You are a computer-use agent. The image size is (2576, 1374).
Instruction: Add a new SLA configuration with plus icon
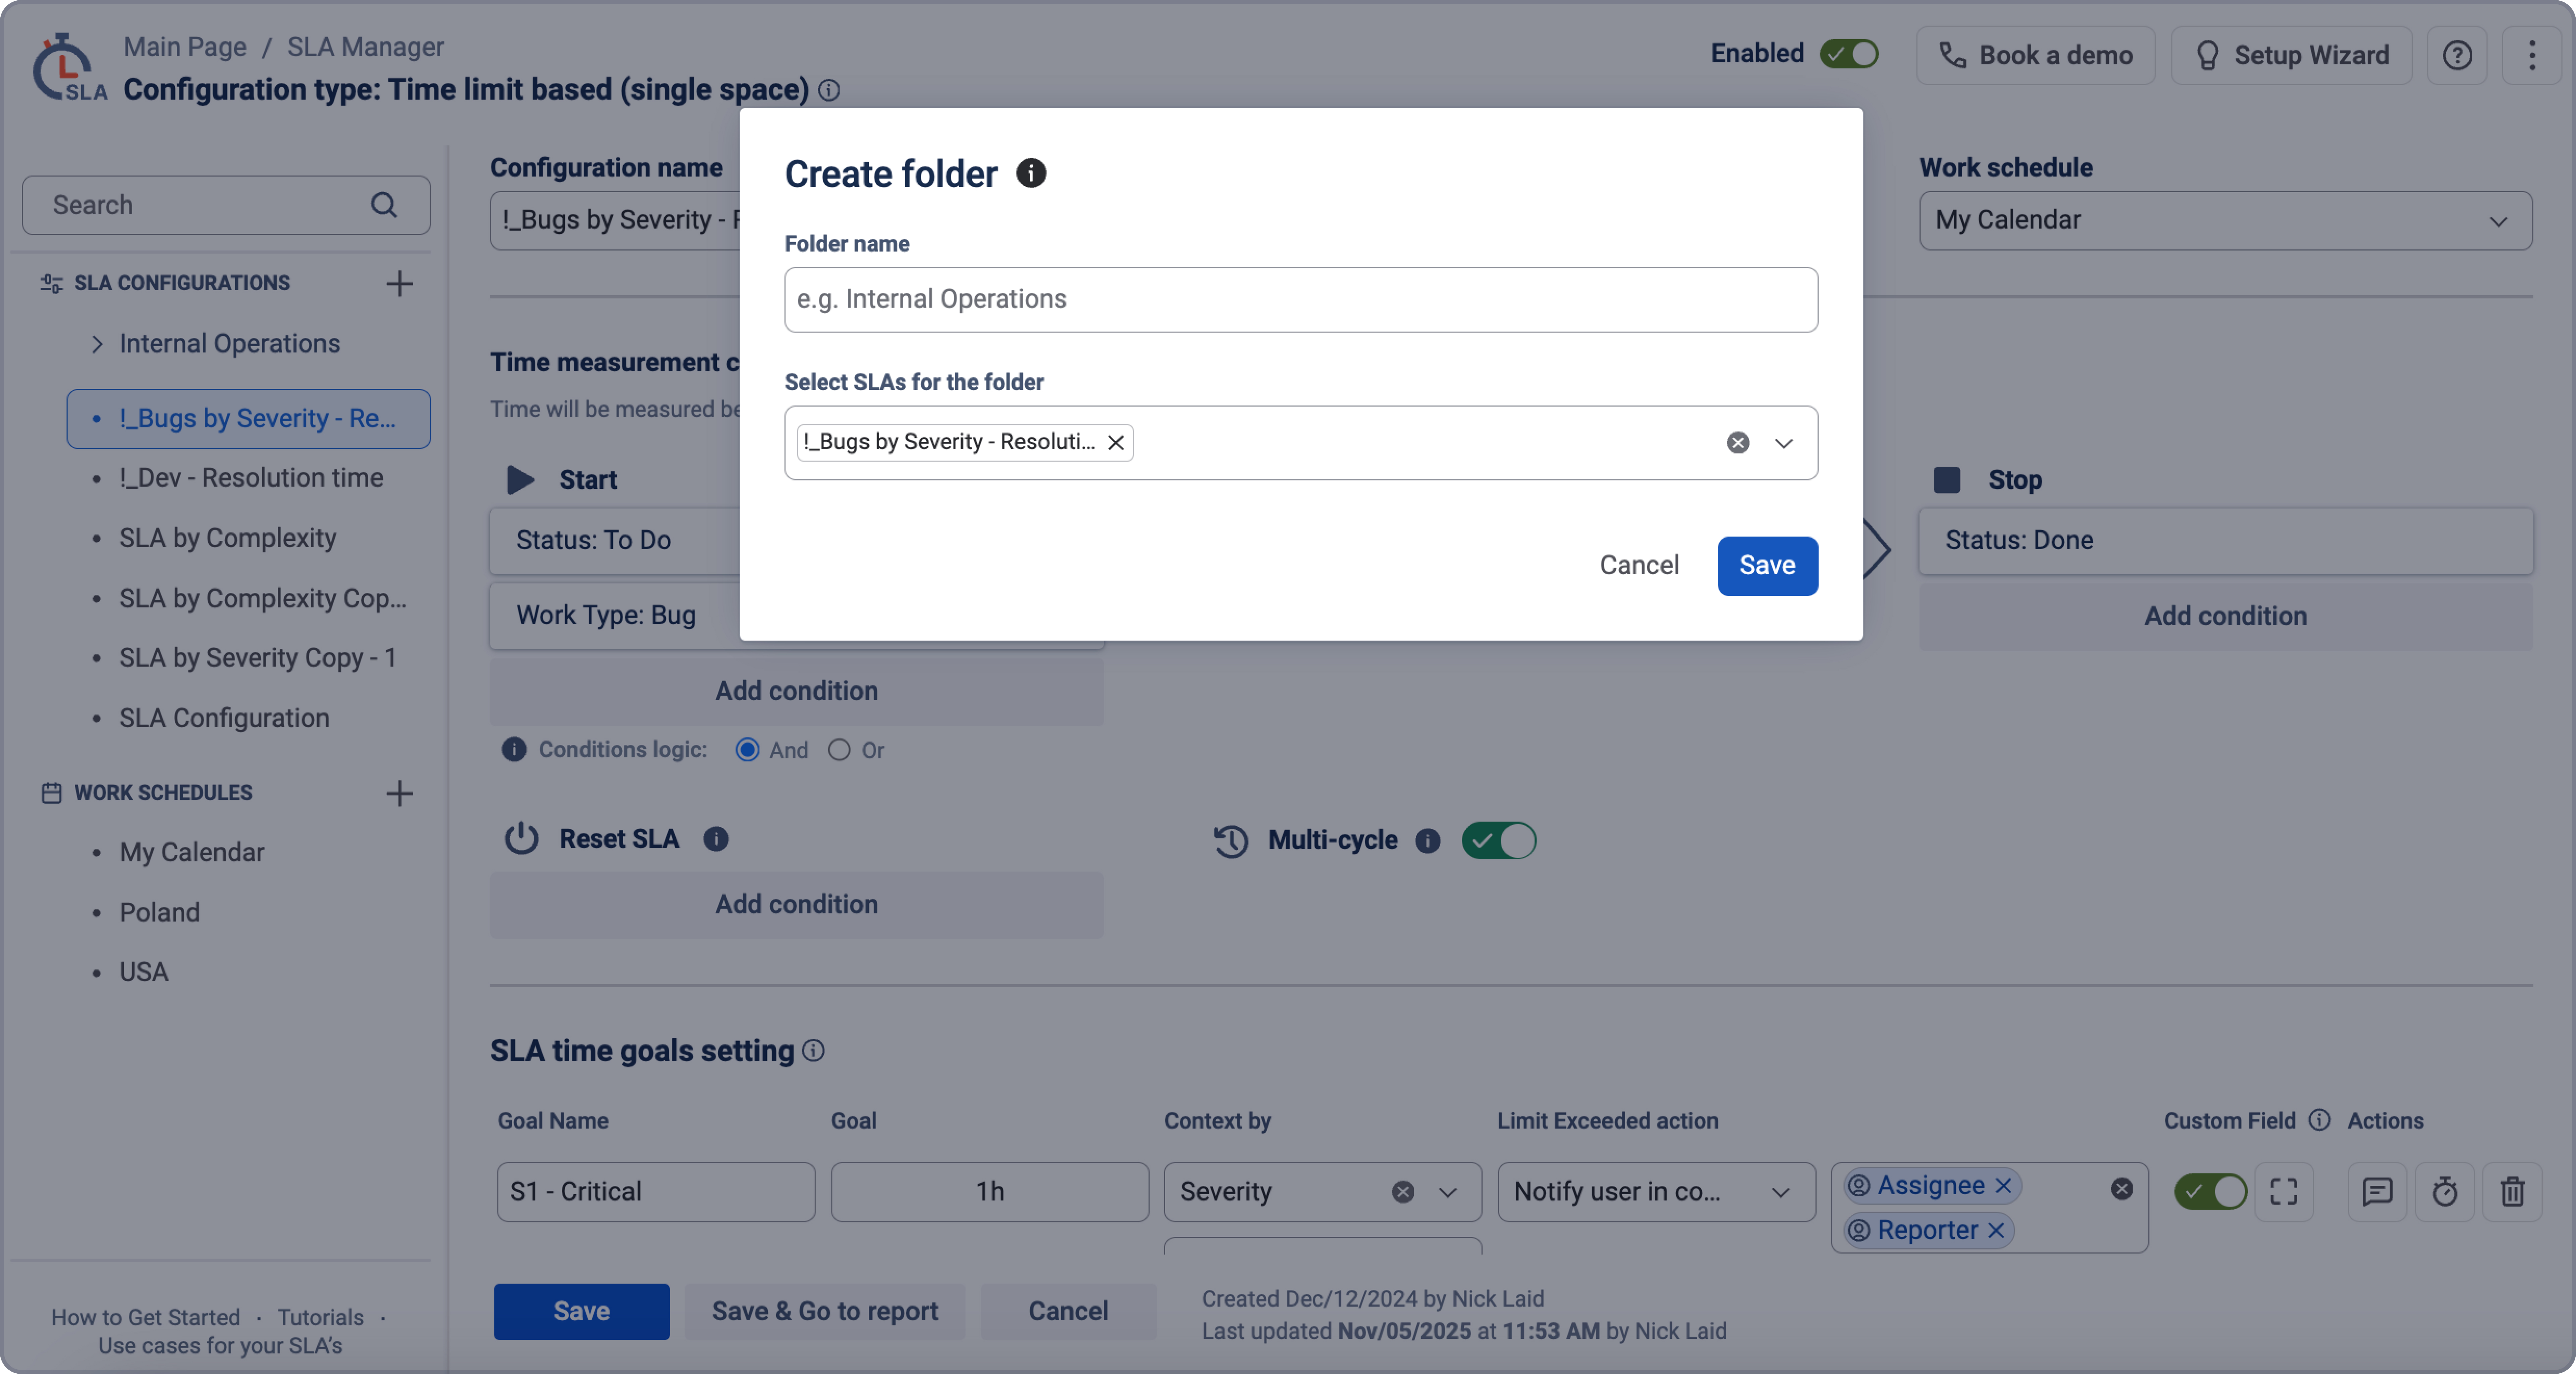coord(399,283)
